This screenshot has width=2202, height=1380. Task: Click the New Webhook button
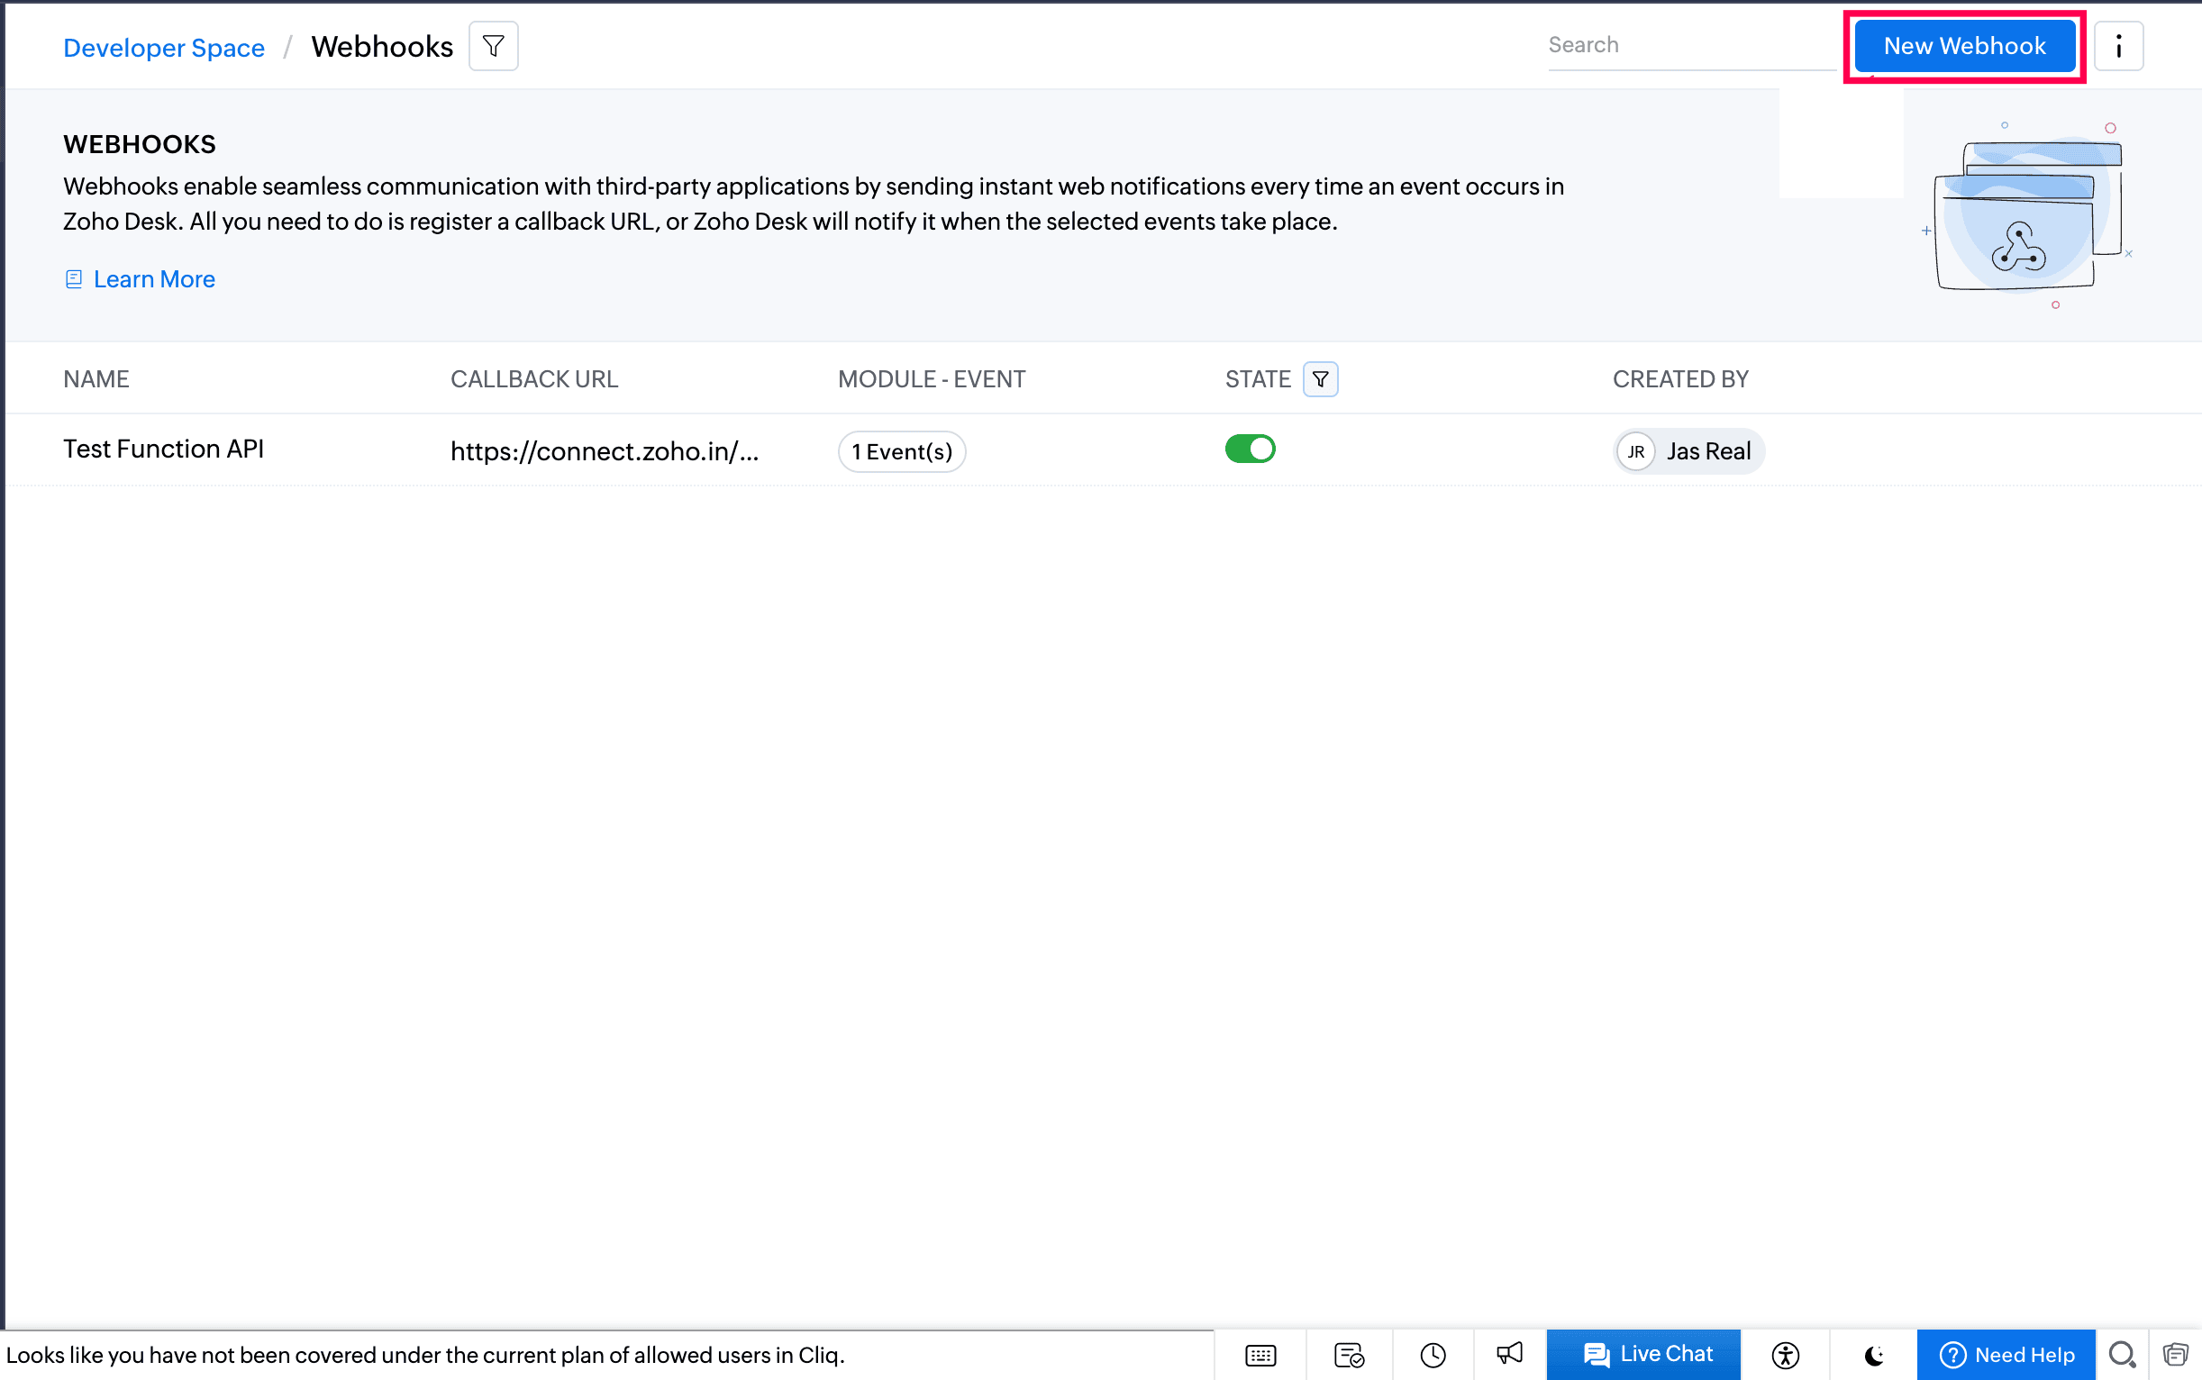[x=1965, y=46]
